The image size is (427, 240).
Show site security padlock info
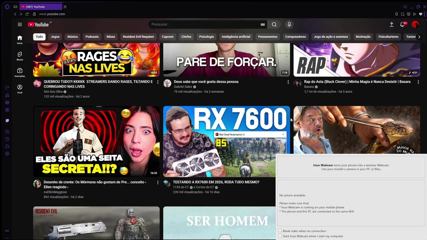tap(34, 14)
